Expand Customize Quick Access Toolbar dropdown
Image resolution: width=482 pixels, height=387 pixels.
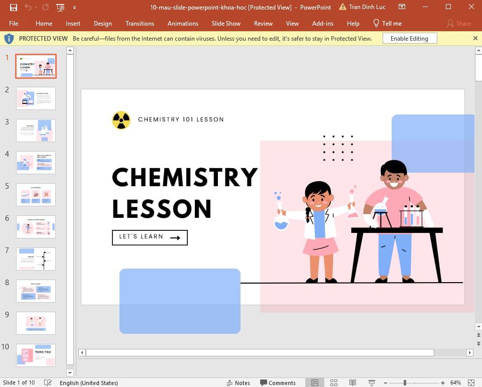(x=75, y=8)
